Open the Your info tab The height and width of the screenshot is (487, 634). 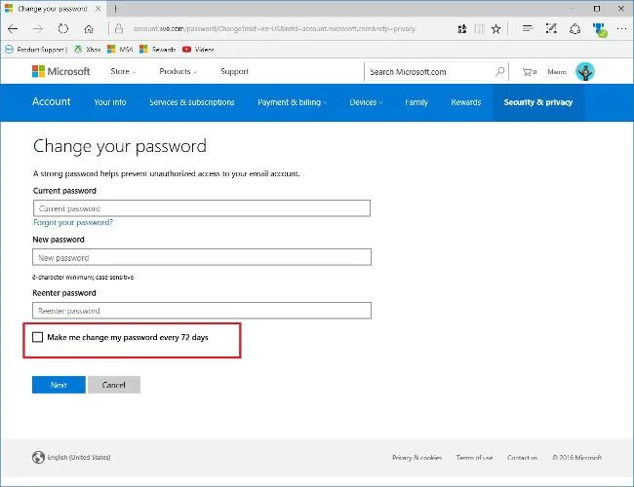coord(110,102)
